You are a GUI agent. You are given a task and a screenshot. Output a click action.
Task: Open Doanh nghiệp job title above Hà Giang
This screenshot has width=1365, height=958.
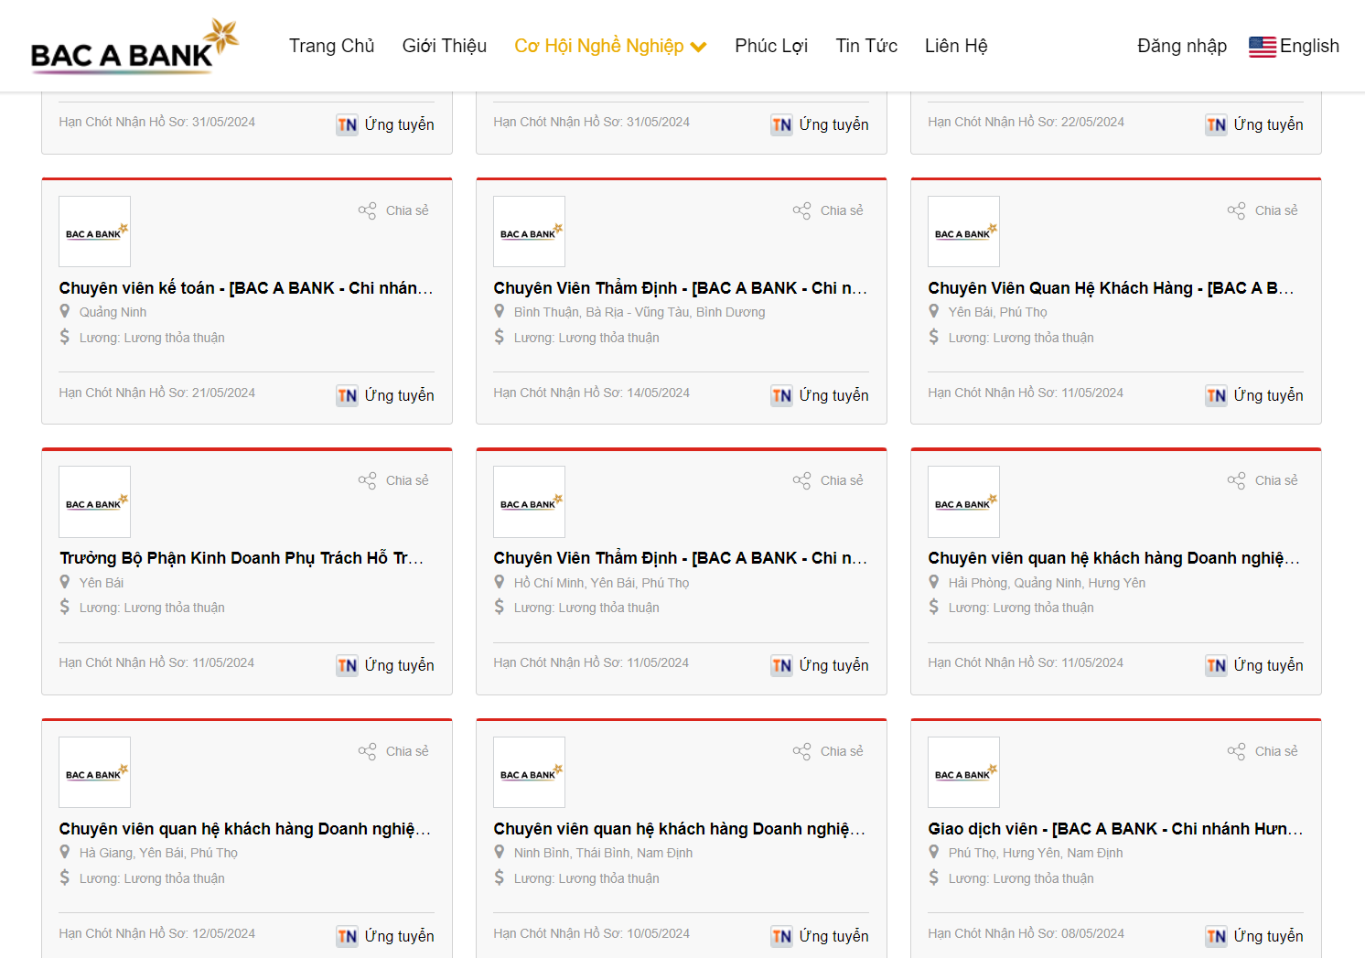click(x=245, y=829)
